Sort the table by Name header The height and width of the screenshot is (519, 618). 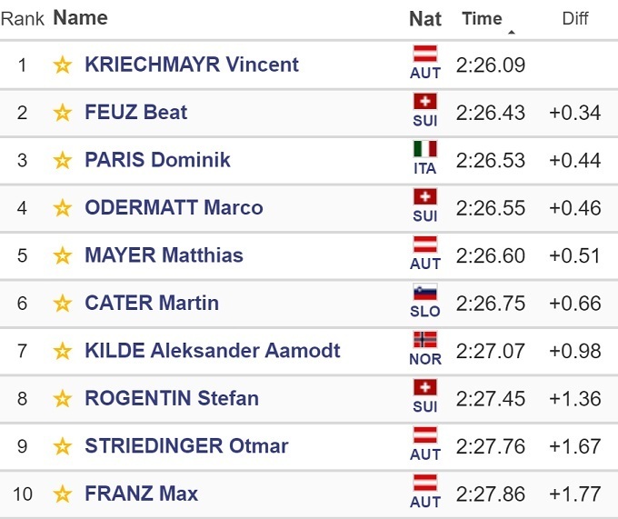(x=80, y=18)
